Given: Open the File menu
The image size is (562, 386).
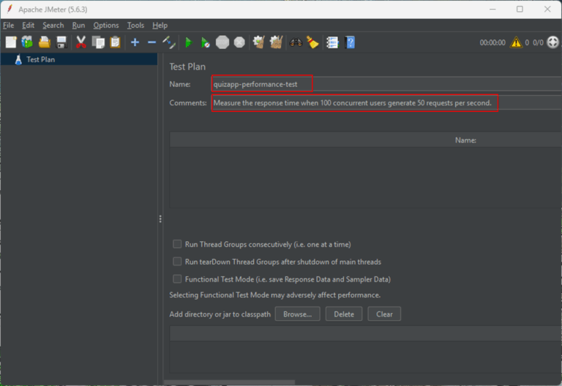Looking at the screenshot, I should pos(8,26).
